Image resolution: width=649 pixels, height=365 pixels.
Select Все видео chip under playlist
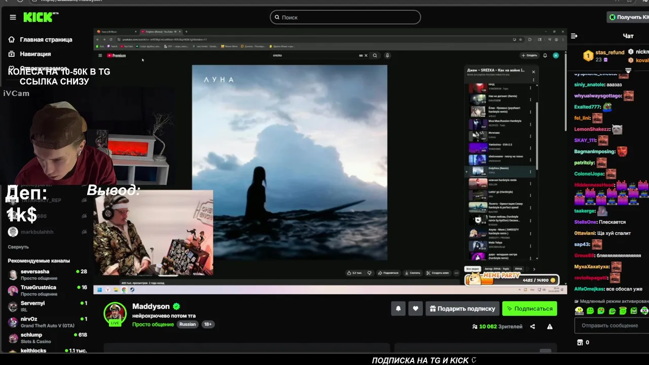pyautogui.click(x=473, y=269)
